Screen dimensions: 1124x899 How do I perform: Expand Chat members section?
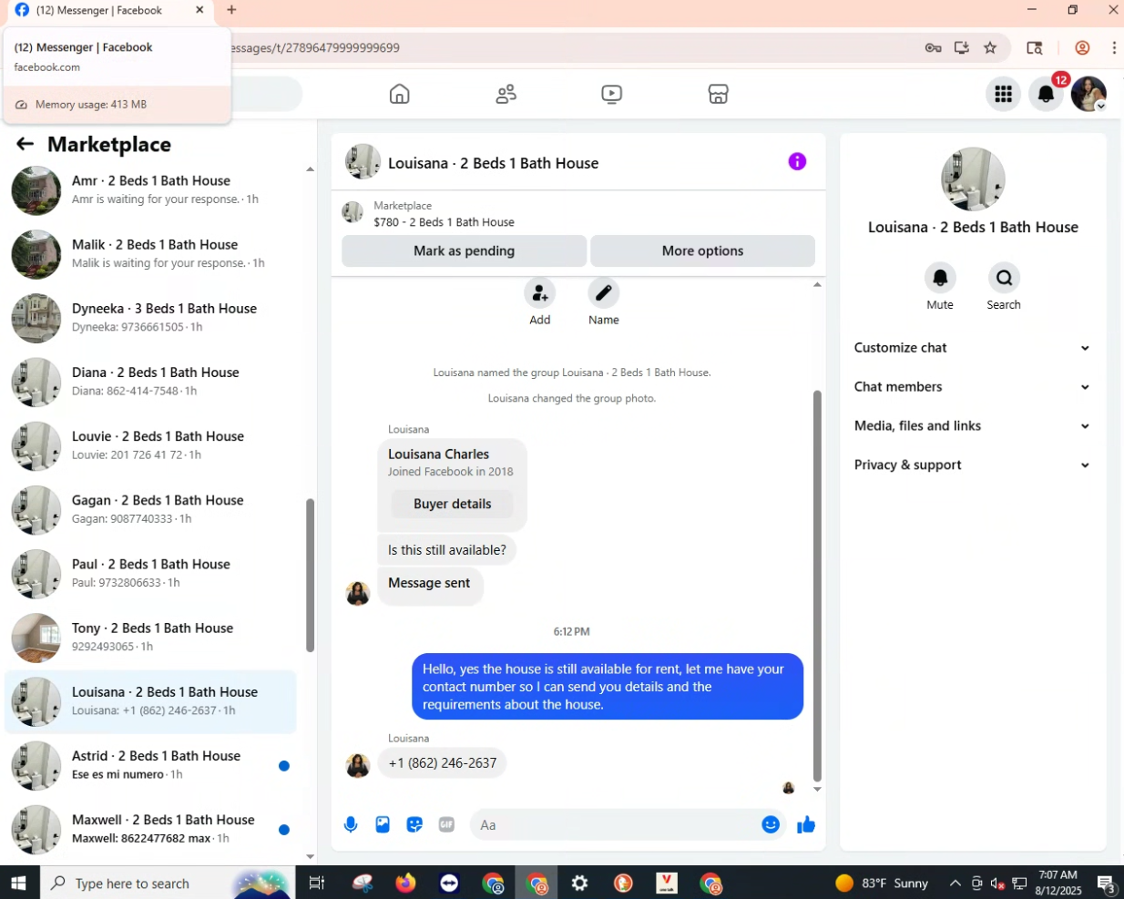pos(972,387)
